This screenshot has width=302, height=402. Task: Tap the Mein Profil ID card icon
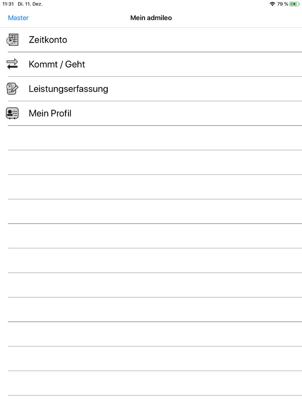[12, 113]
